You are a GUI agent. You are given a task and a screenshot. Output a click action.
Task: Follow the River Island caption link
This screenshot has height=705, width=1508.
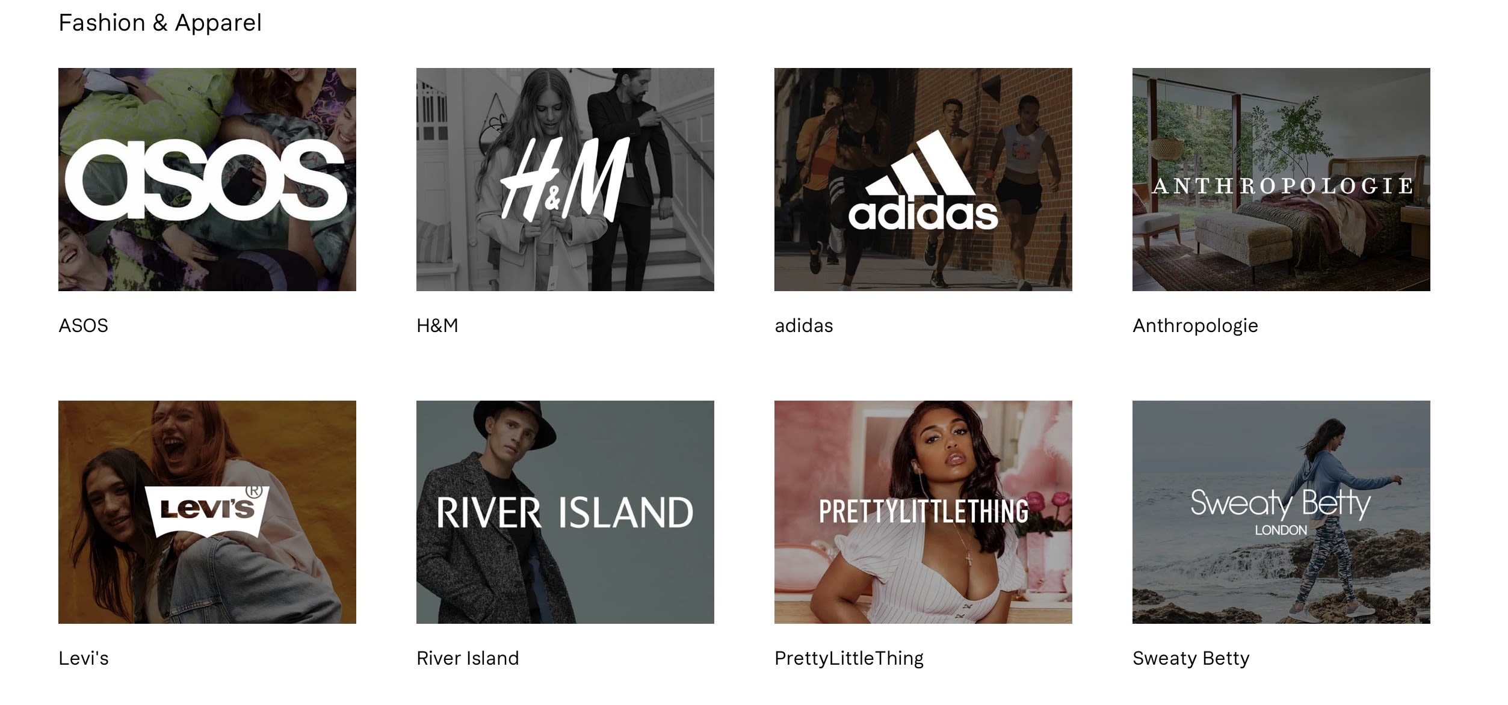click(468, 658)
